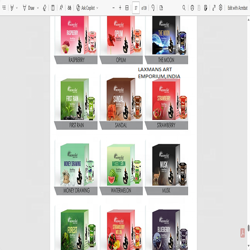Click the Strawberry Melon product image
The height and width of the screenshot is (250, 250).
tap(124, 230)
